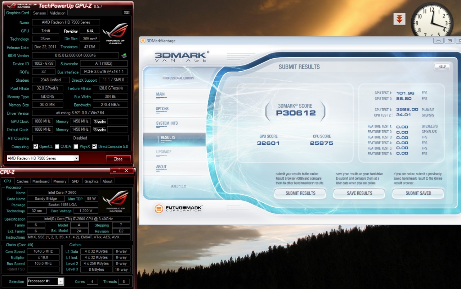Click the CPU-Z Specification field
Screen dimensions: 461x289
tap(79, 219)
